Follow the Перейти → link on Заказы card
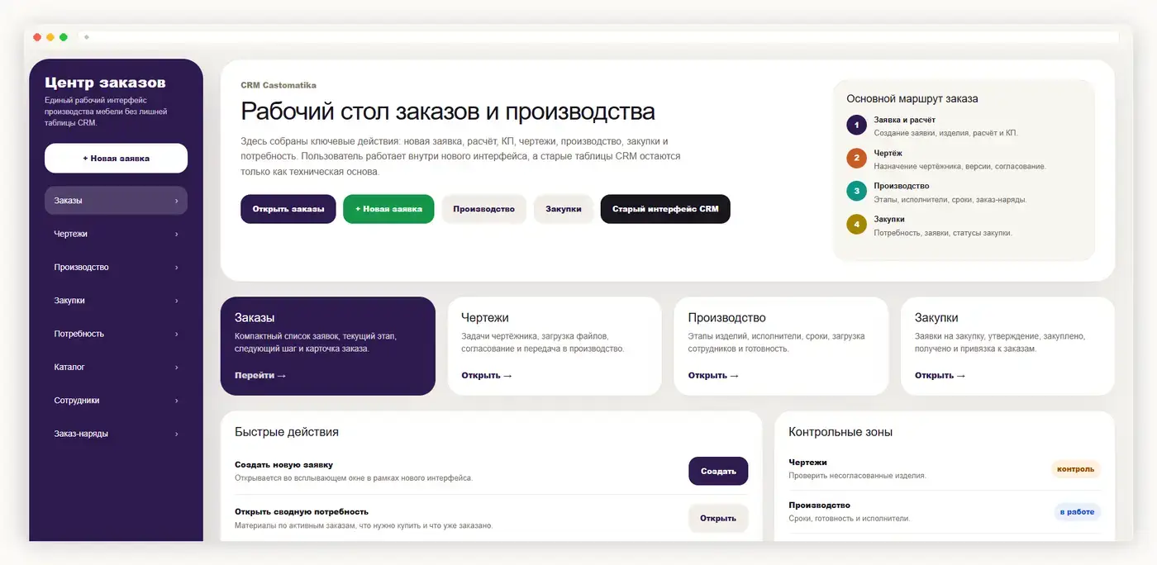Viewport: 1157px width, 565px height. click(x=260, y=375)
